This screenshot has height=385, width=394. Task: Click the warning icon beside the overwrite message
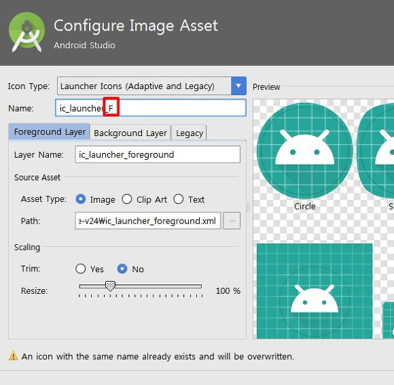[14, 356]
